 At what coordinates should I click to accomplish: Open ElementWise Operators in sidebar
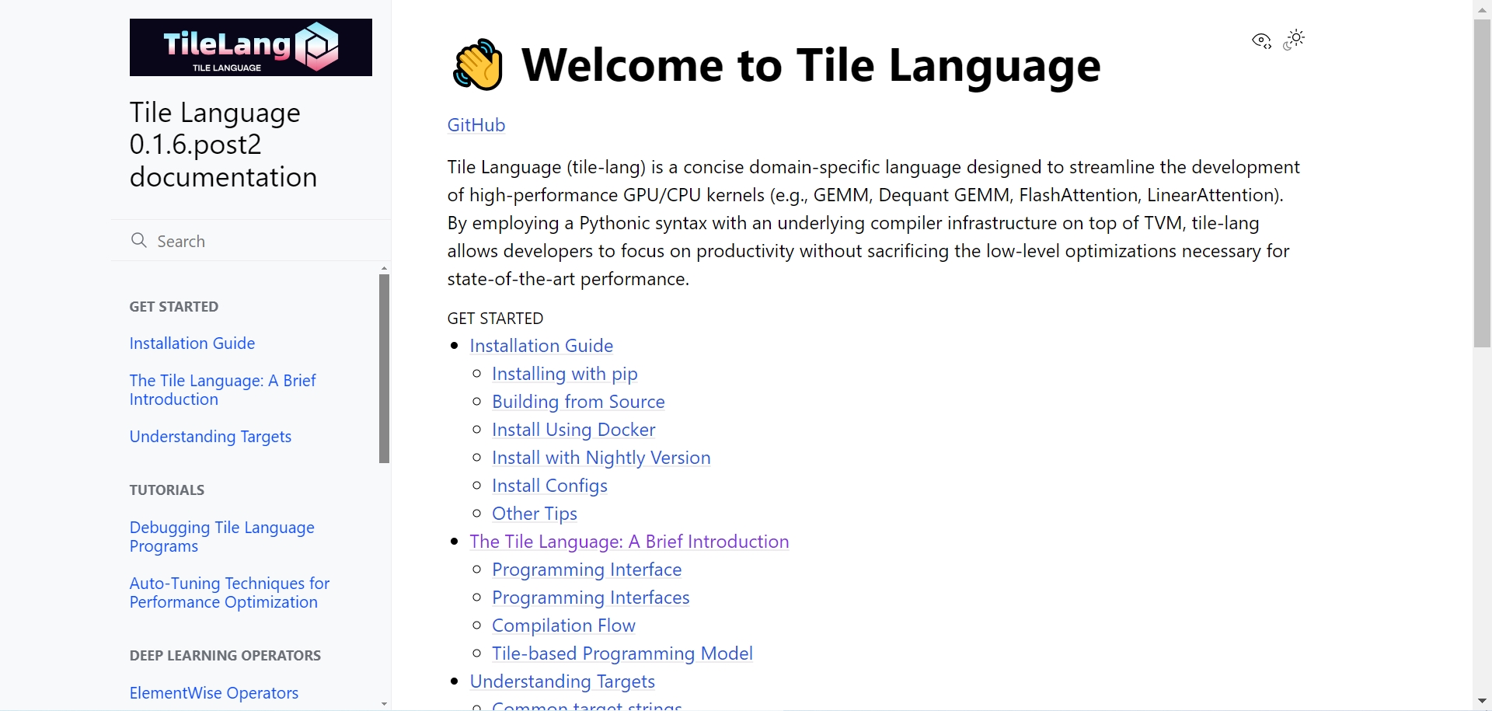[x=214, y=693]
